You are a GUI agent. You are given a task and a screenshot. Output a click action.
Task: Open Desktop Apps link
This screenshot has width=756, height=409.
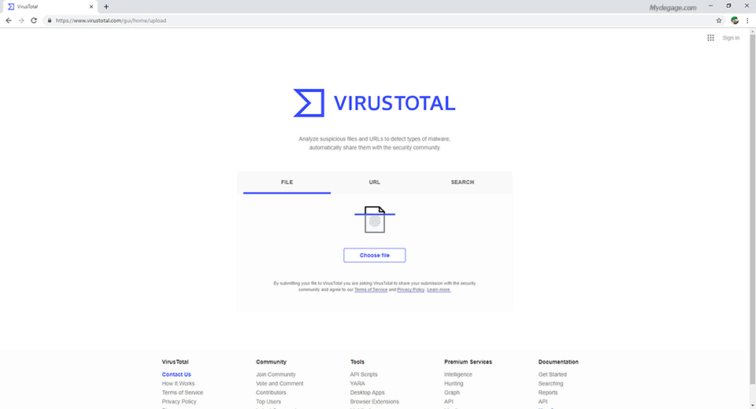click(367, 392)
